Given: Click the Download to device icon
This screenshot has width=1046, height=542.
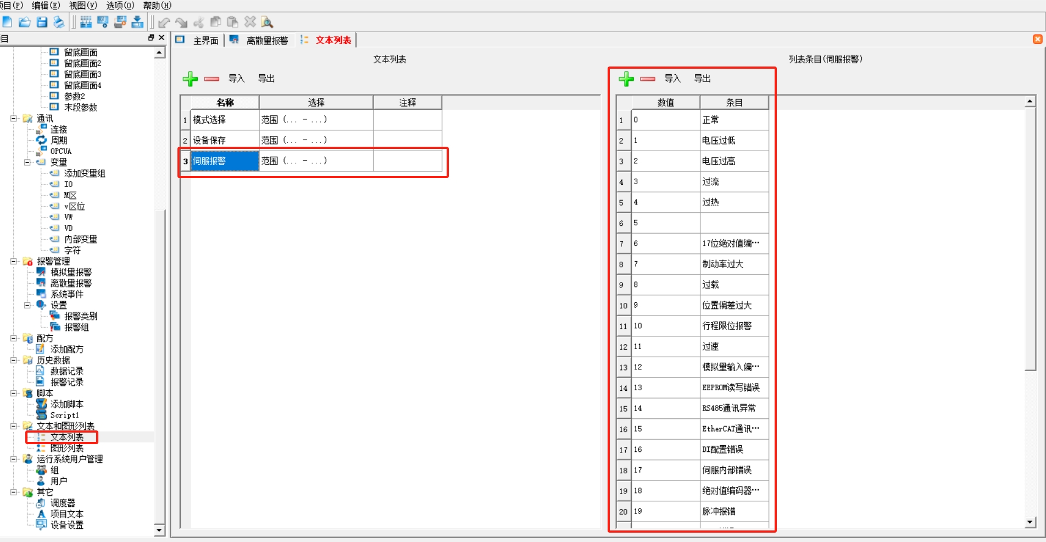Looking at the screenshot, I should click(x=137, y=22).
